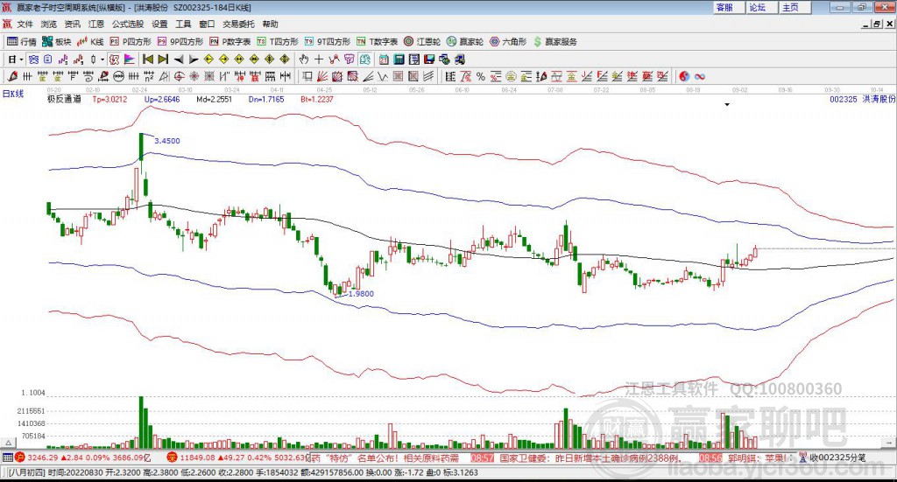Open the 工具 menu
897x482 pixels.
point(183,24)
